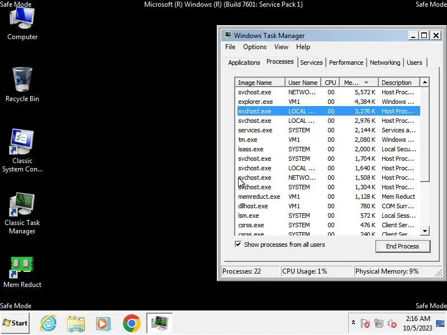Screen dimensions: 447x335
Task: Select svchost.exe row using 1,704 K
Action: coord(329,159)
